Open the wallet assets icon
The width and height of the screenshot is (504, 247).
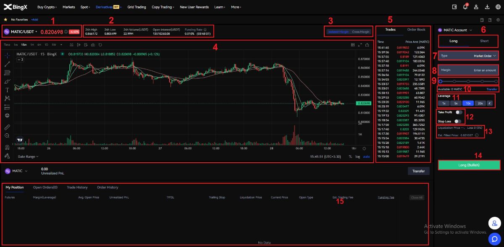click(454, 7)
